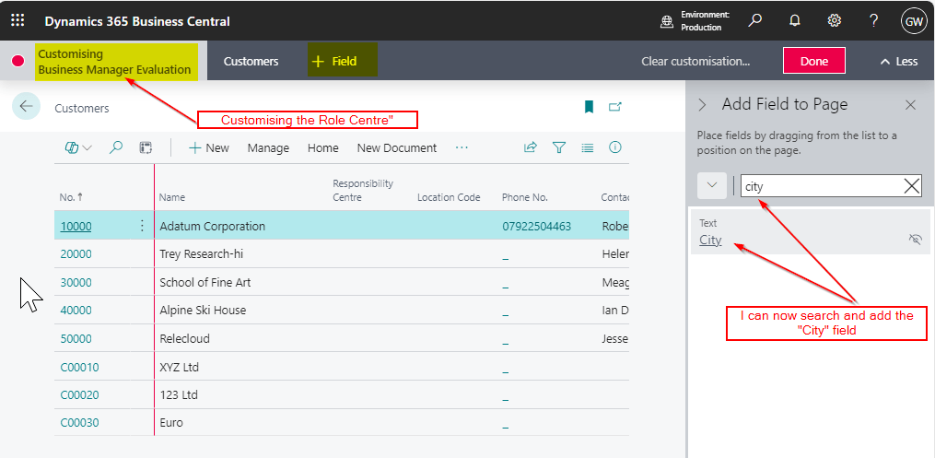Open the Copilot dropdown in list toolbar

(78, 147)
